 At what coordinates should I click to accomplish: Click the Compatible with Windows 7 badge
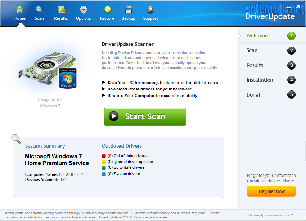[68, 78]
